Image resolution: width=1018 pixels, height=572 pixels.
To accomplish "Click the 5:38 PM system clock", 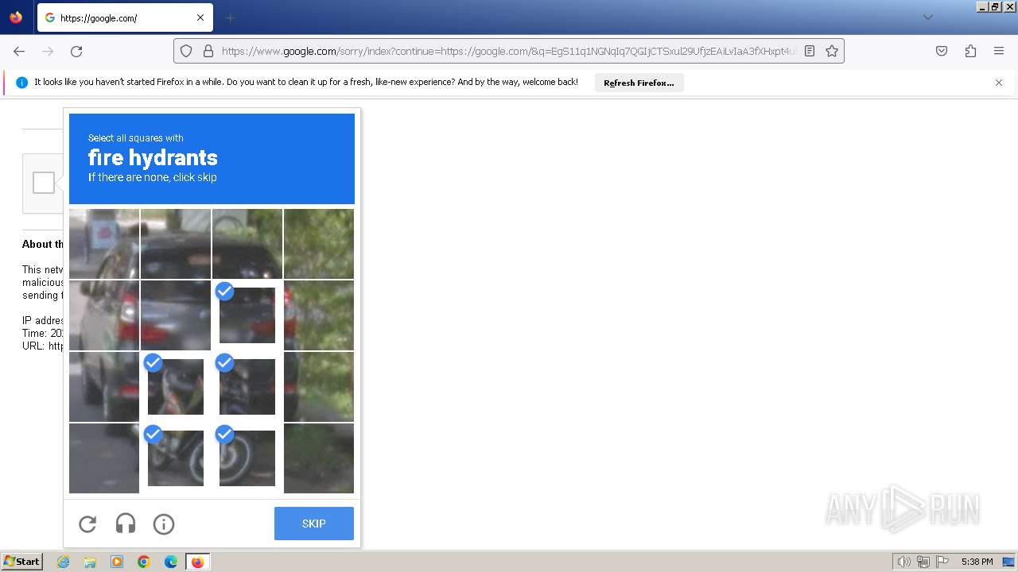I will (x=977, y=562).
